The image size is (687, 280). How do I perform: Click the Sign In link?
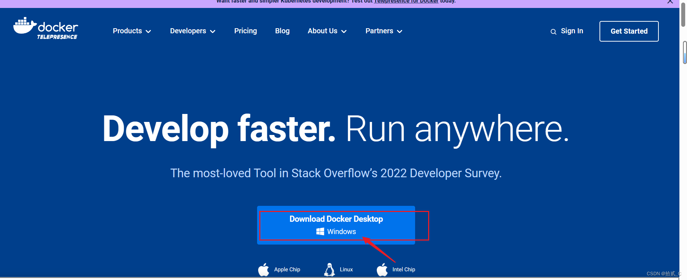pos(572,31)
